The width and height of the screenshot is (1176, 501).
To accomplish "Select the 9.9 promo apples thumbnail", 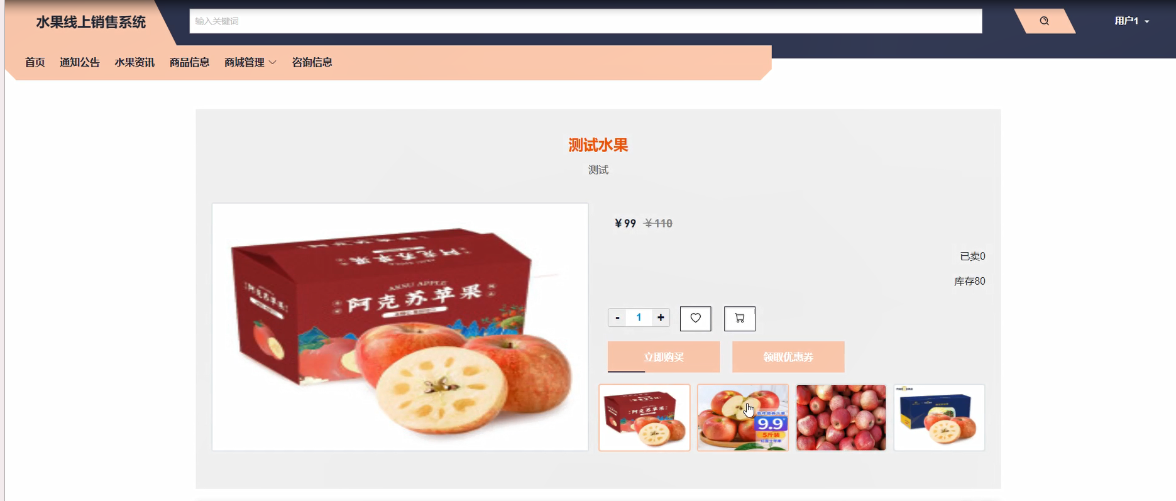I will 743,417.
